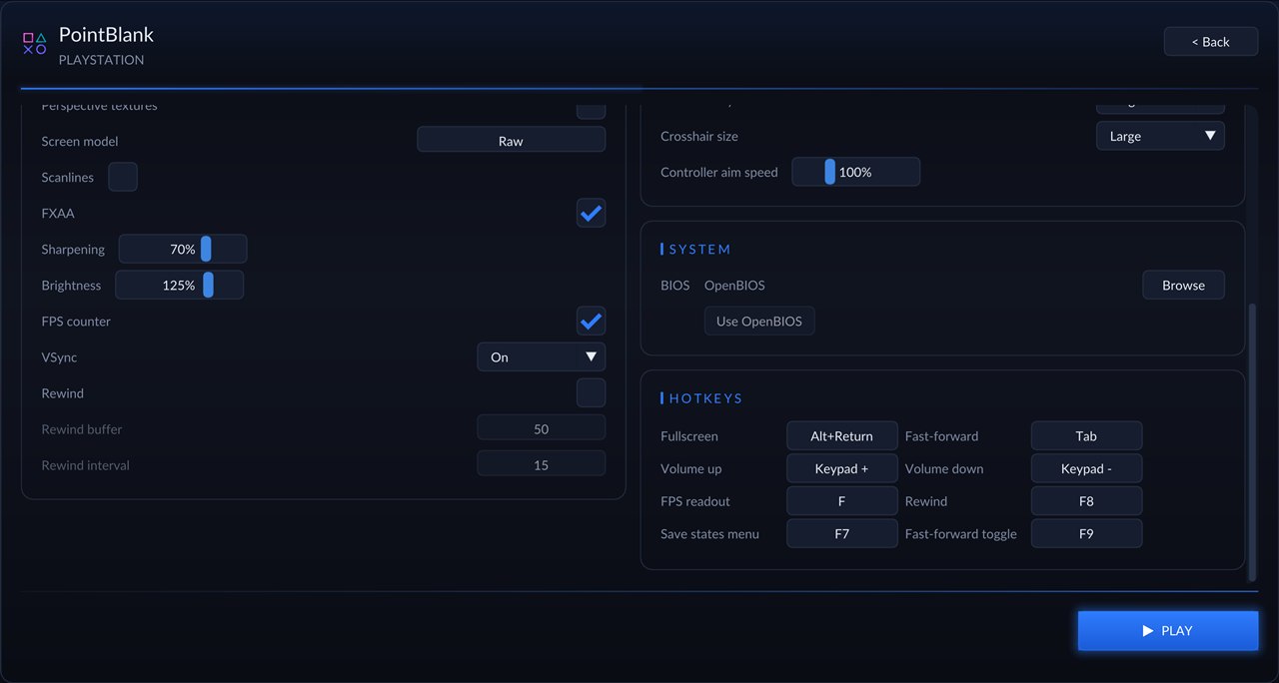
Task: Click the Fast-forward toggle label
Action: pos(960,533)
